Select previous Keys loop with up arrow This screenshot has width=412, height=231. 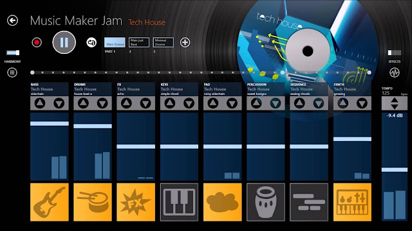[x=170, y=103]
